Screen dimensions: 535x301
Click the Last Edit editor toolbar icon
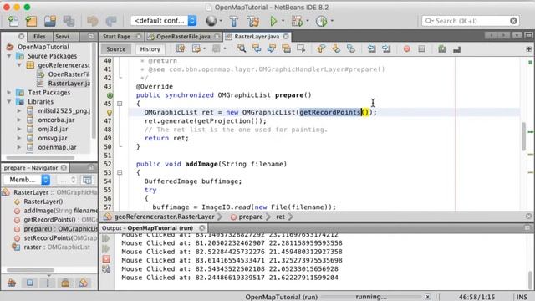pos(181,49)
